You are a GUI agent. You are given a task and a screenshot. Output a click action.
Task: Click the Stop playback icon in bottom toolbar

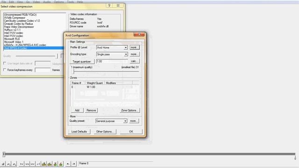pos(3,164)
